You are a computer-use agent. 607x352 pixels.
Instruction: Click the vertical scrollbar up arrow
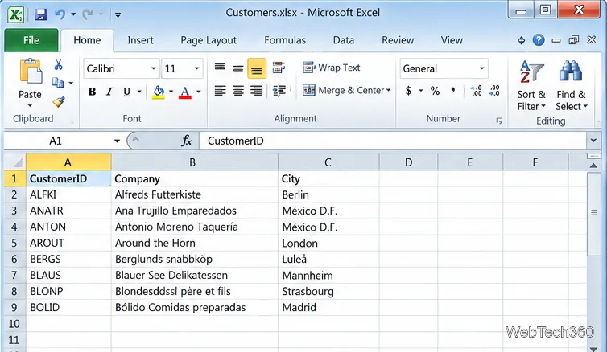pos(593,166)
